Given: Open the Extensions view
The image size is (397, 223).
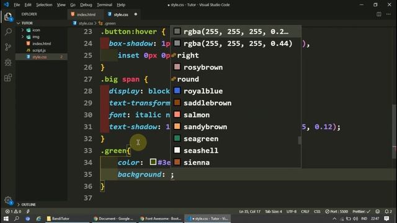Looking at the screenshot, I should [x=8, y=77].
